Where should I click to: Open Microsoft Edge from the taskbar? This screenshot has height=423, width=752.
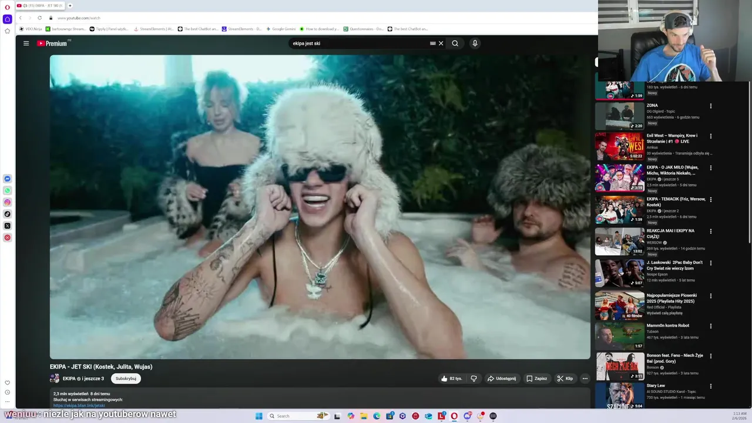point(377,416)
